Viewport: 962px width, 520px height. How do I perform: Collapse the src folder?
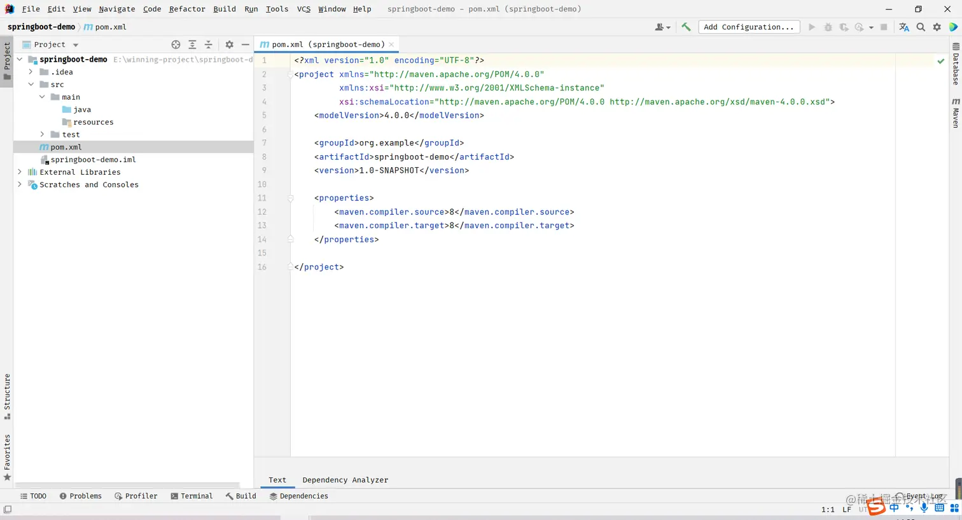[x=31, y=85]
